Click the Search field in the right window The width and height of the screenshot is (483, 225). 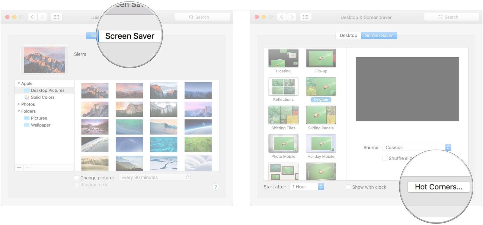451,17
